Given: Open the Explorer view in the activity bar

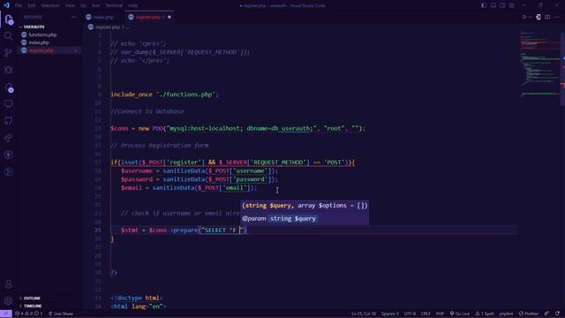Looking at the screenshot, I should (x=9, y=19).
